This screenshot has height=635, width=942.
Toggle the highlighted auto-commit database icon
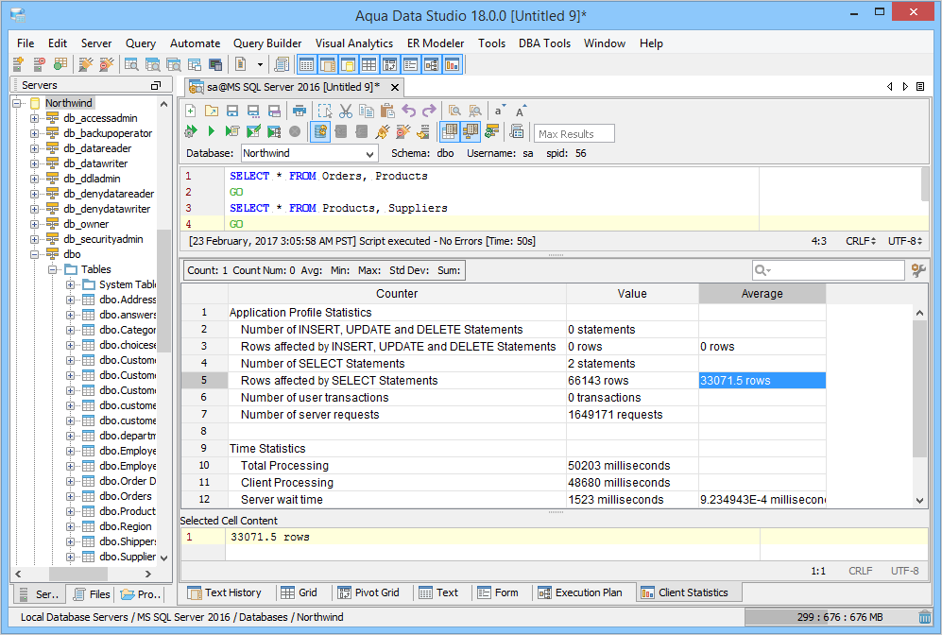click(x=320, y=132)
